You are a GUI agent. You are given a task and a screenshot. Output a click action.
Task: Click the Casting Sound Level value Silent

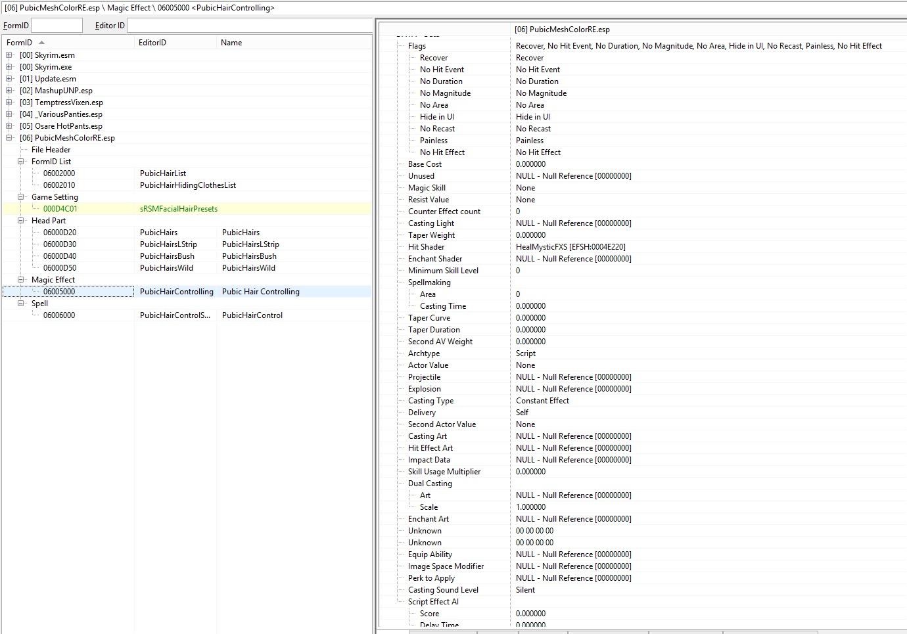tap(525, 590)
